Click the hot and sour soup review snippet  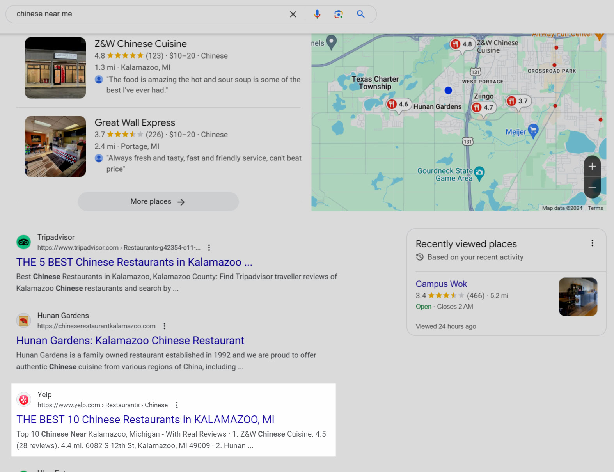click(x=203, y=85)
